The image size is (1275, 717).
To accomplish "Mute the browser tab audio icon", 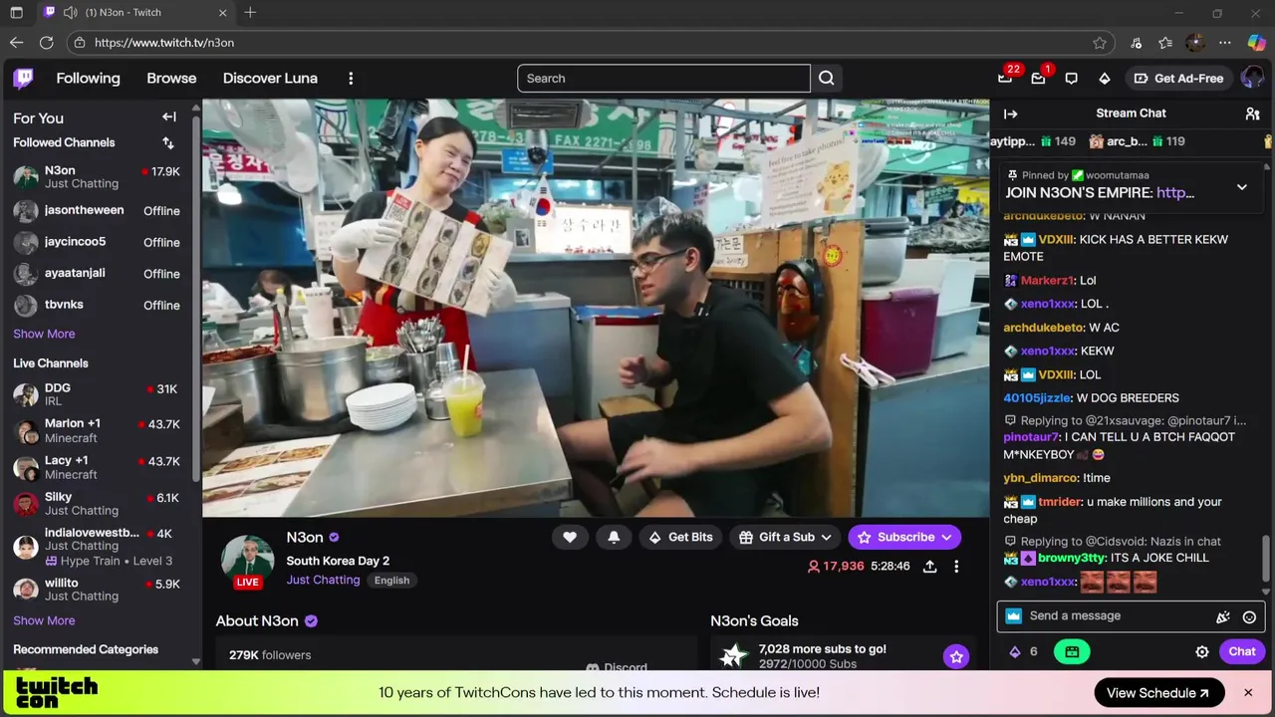I will 70,13.
